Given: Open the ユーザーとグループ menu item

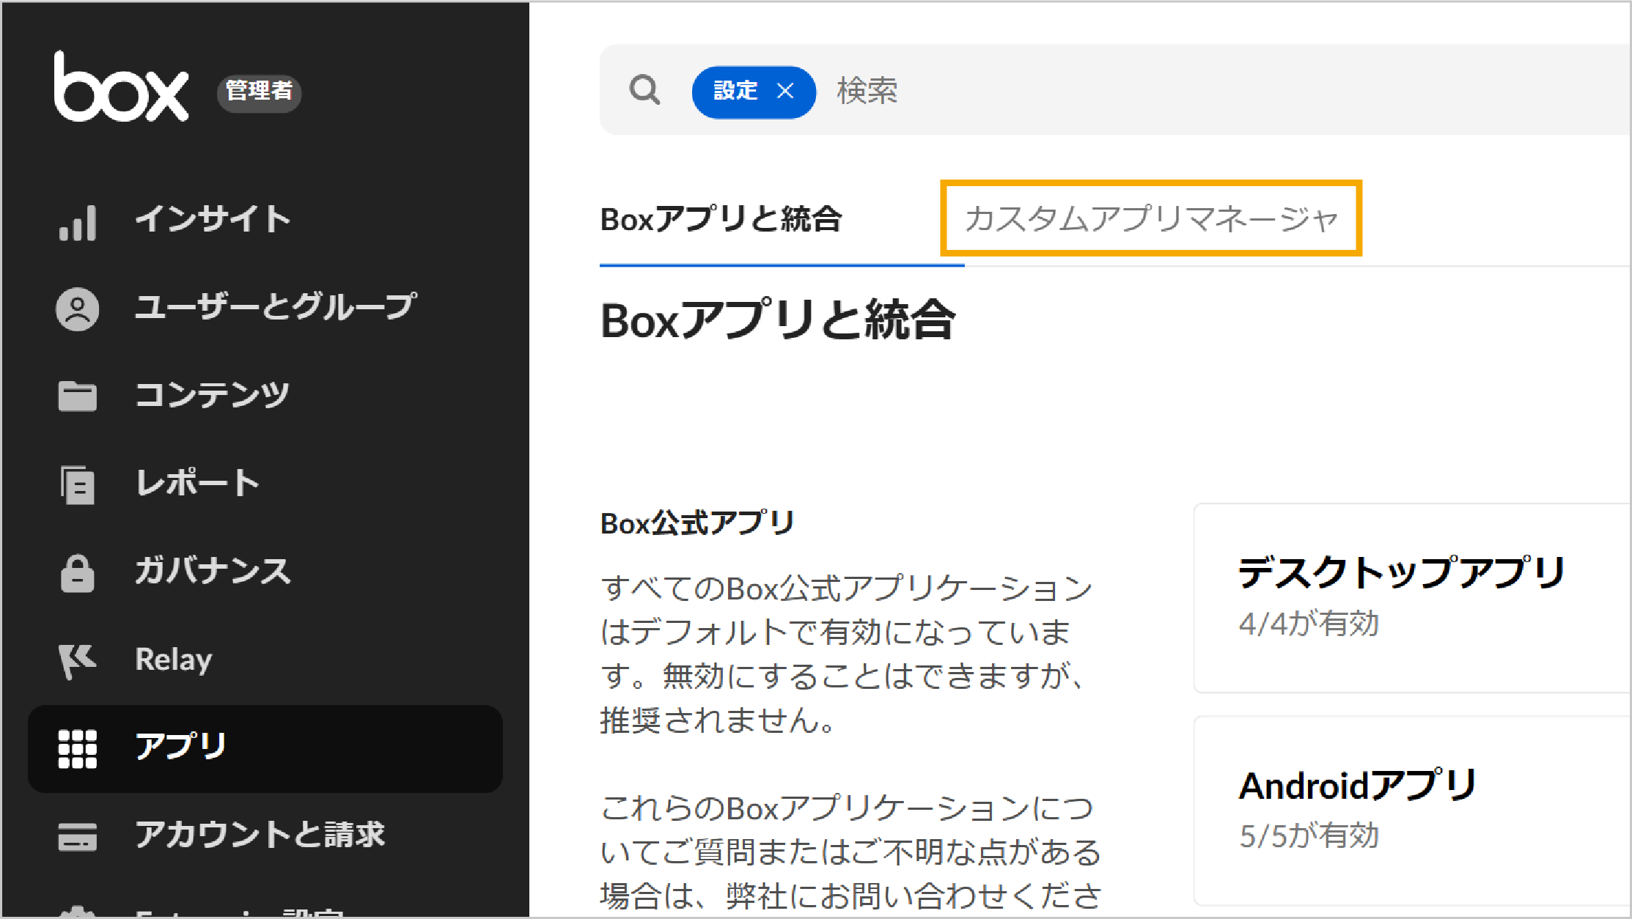Looking at the screenshot, I should coord(276,307).
